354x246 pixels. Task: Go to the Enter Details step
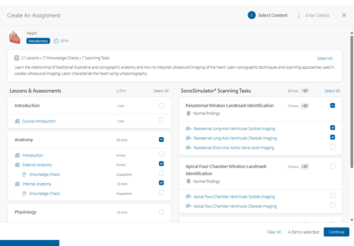point(312,15)
